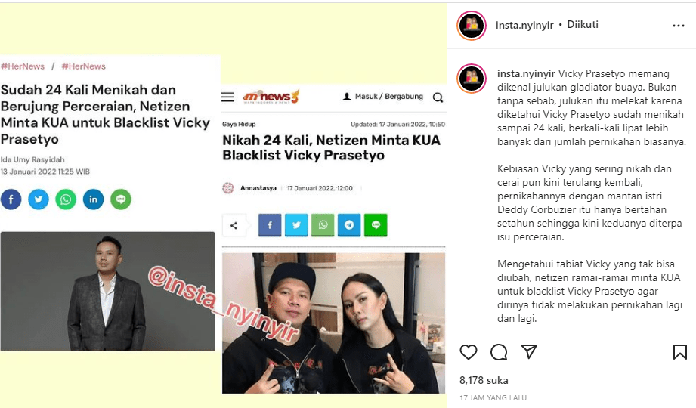The height and width of the screenshot is (408, 696).
Task: Open insta.nyinyir username in post header
Action: pos(524,25)
